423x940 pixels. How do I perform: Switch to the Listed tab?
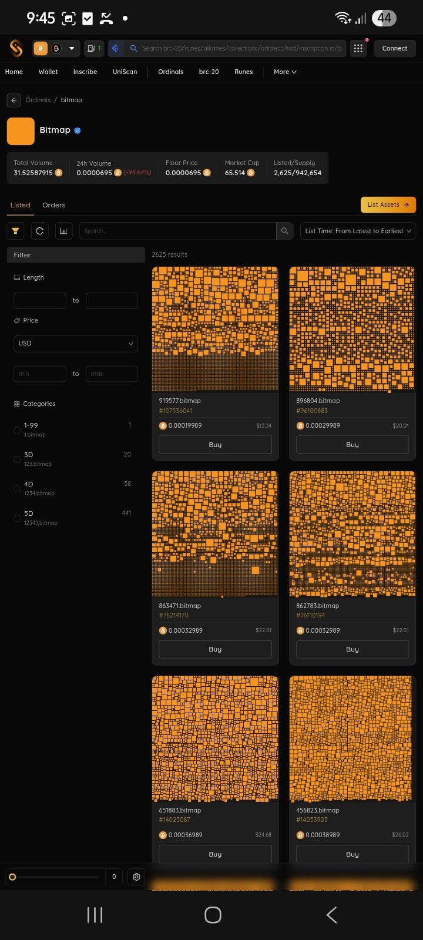[20, 205]
